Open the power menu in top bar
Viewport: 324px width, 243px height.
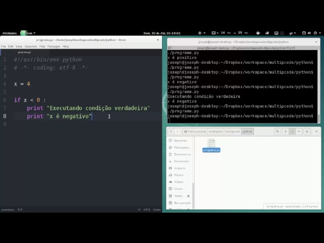[317, 33]
